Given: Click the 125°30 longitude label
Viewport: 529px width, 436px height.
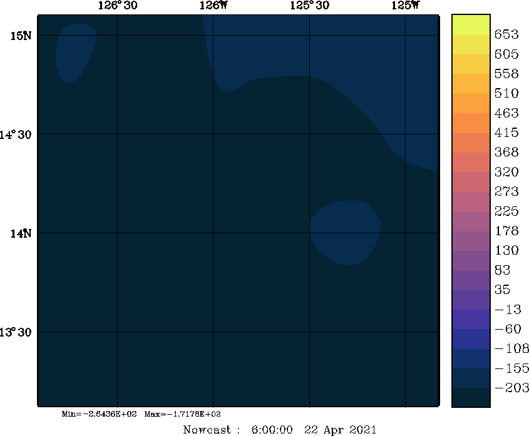Looking at the screenshot, I should [x=310, y=6].
